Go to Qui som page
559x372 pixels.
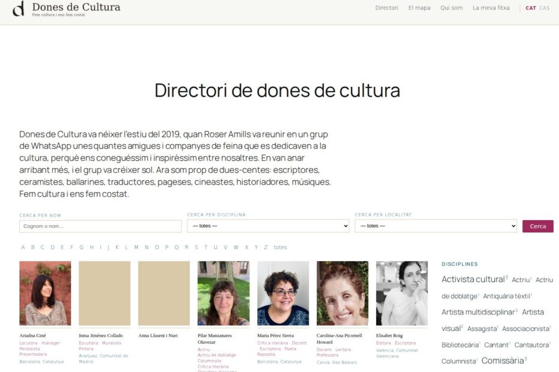click(451, 8)
